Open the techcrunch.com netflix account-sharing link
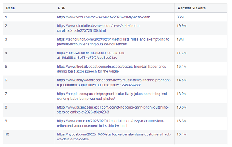 [x=113, y=42]
